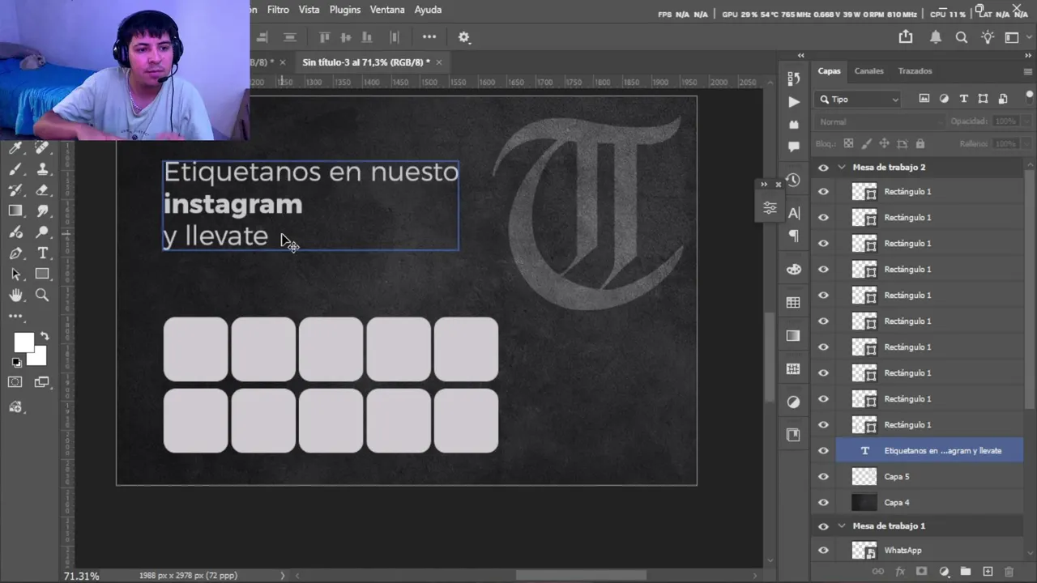The image size is (1037, 583).
Task: Open the search magnifier in top bar
Action: click(961, 37)
